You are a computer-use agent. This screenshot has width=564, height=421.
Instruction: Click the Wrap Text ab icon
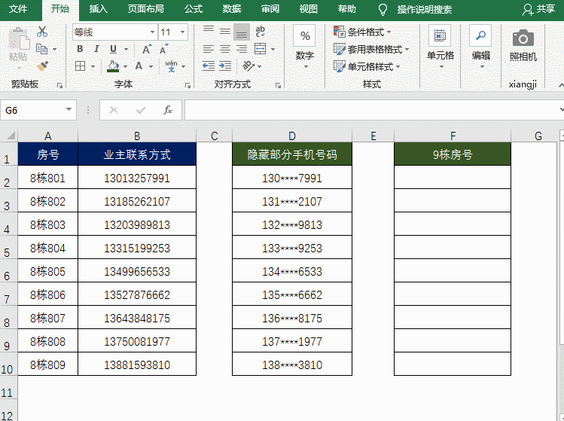[x=260, y=32]
